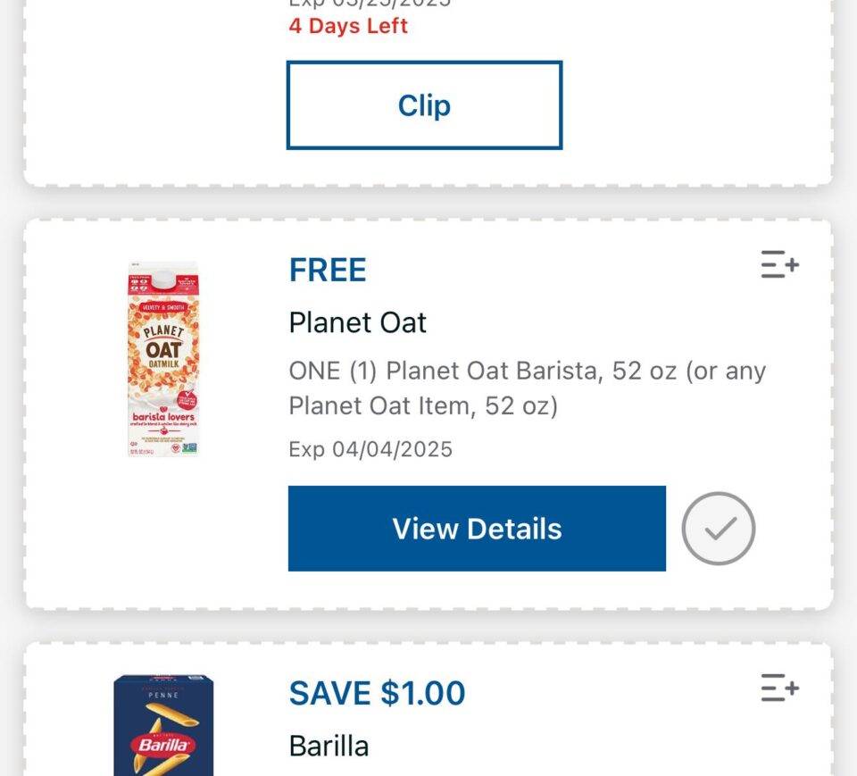The image size is (857, 776).
Task: Tap the Planet Oat oatmilk carton image
Action: [163, 360]
